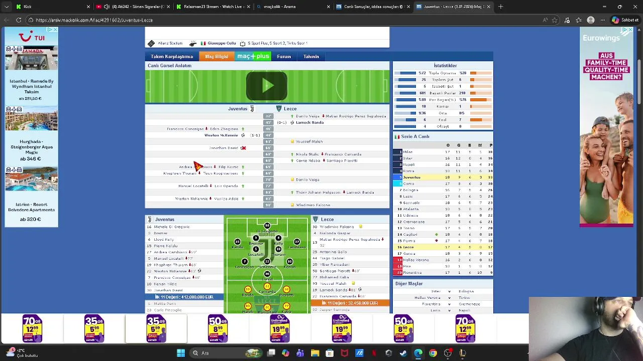Viewport: 643px width, 361px height.
Task: Reload the page with refresh icon
Action: 19,20
